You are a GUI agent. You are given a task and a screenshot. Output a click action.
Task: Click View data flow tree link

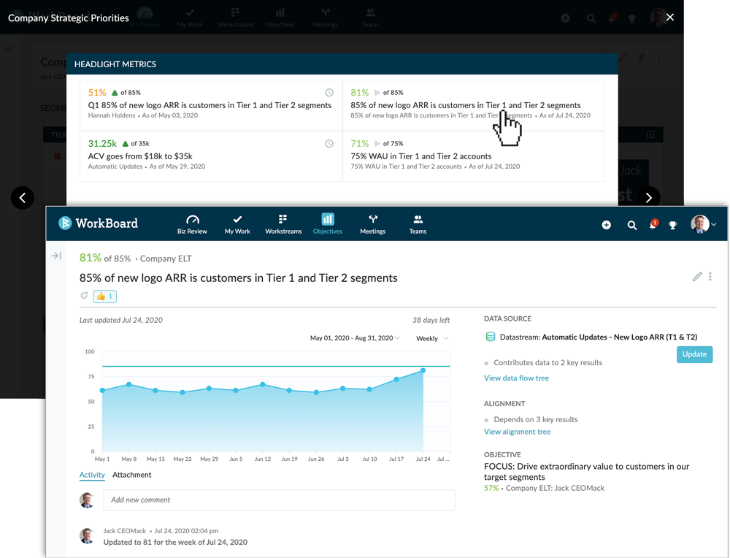(516, 378)
